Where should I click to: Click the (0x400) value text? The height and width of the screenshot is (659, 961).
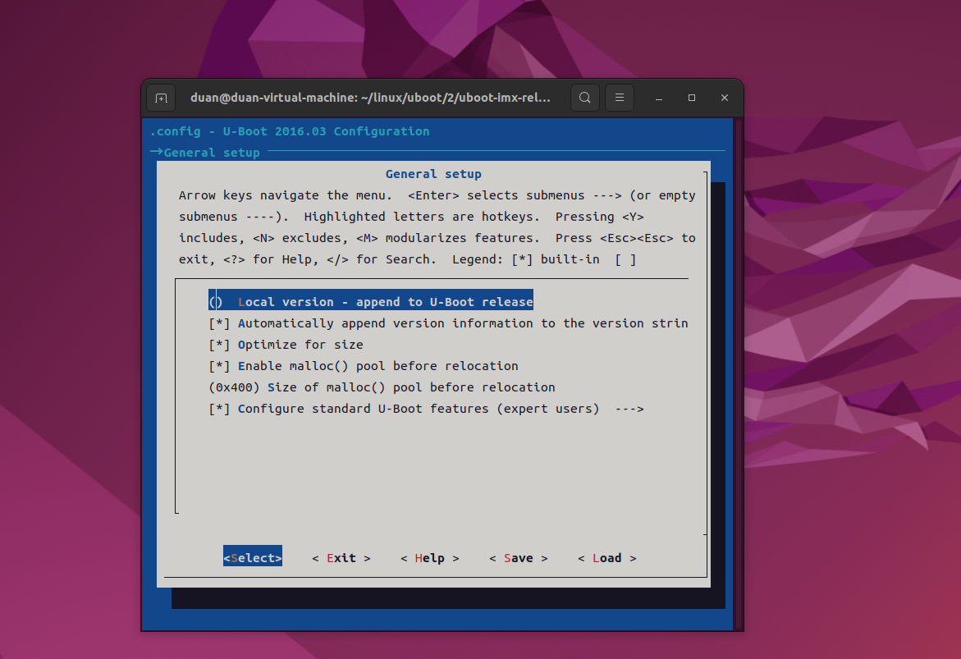[234, 387]
